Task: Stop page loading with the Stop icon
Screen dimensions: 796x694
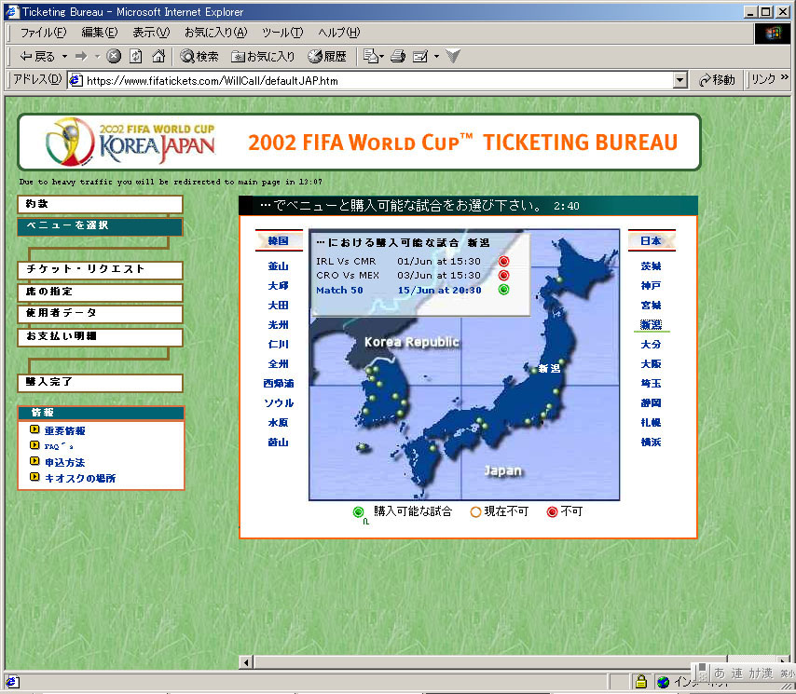Action: 114,56
